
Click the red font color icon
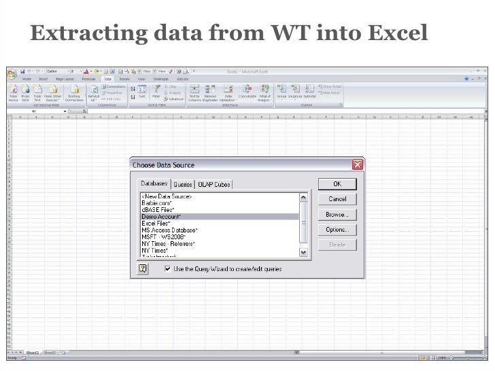[x=86, y=71]
